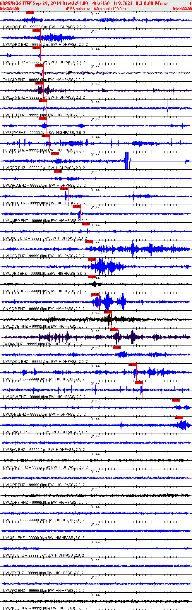
Task: Click the start time 01:43:31.00 label
Action: (x=10, y=9)
